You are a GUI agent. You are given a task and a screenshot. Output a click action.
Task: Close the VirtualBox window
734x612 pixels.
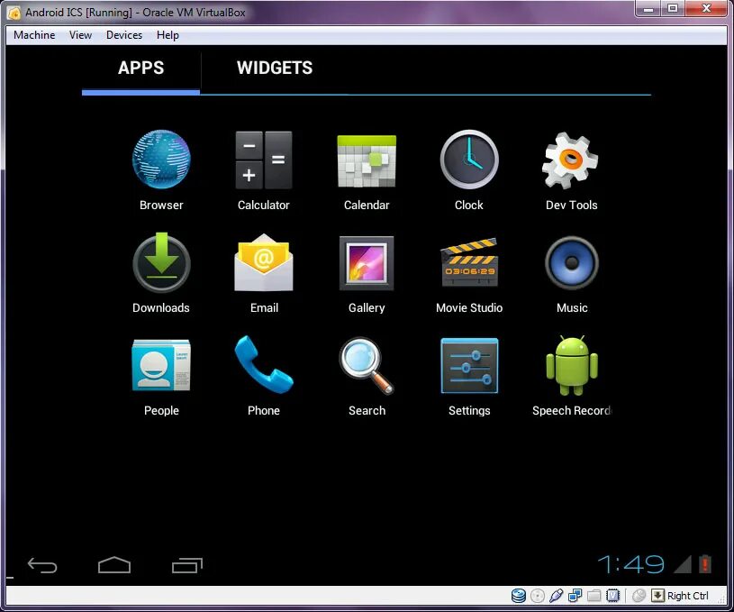706,8
